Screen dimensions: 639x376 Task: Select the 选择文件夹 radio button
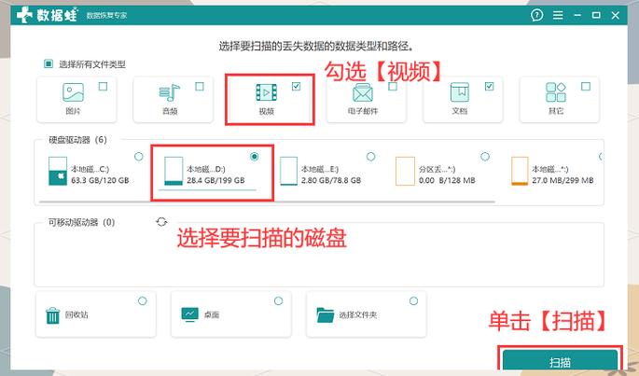pyautogui.click(x=413, y=301)
